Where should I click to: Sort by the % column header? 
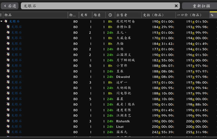coord(212,15)
